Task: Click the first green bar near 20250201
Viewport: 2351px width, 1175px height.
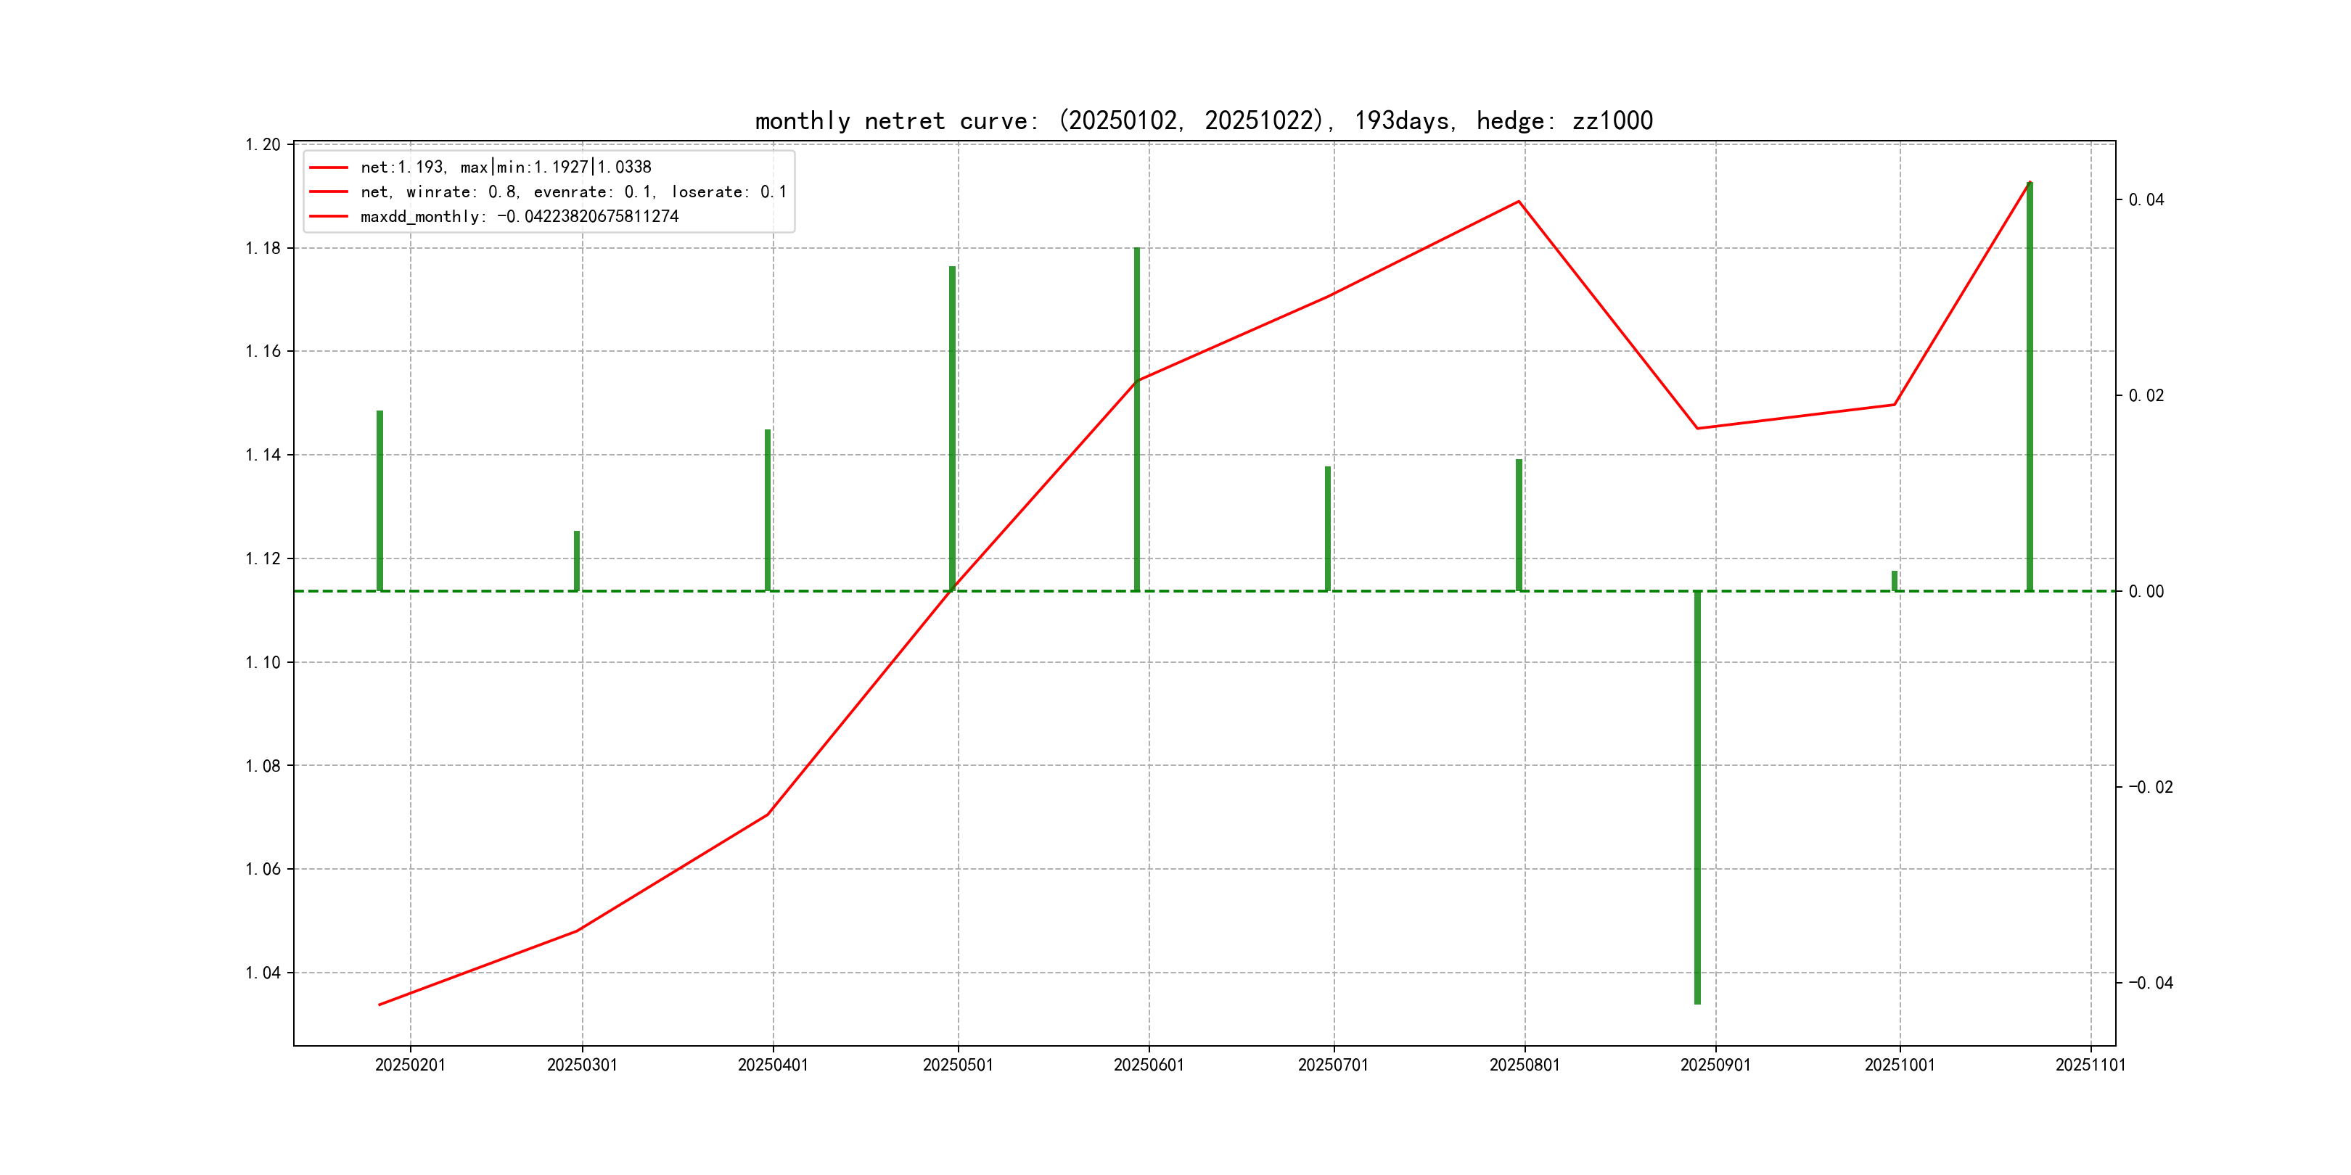Action: pyautogui.click(x=379, y=500)
